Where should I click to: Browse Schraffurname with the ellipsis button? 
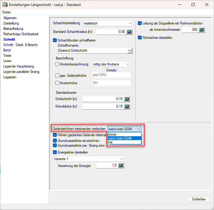pos(130,51)
